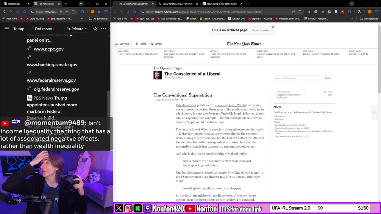Expand tab list dropdown in right browser

[x=352, y=4]
